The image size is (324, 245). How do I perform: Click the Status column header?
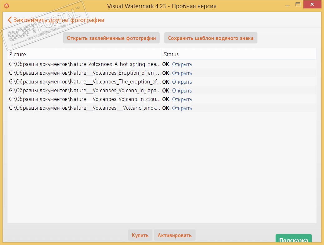[239, 54]
